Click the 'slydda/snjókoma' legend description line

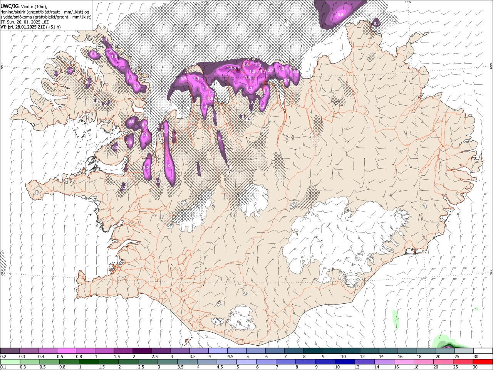pos(46,17)
